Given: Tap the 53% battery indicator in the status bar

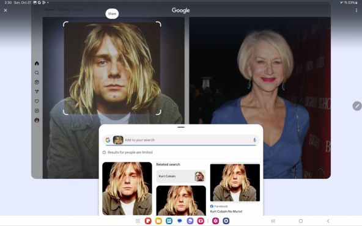Looking at the screenshot, I should point(352,2).
